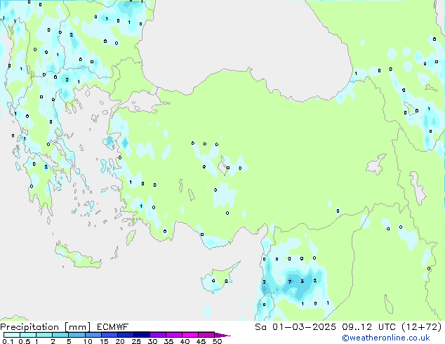Click the "ECMWF" model label
445x344 pixels.
(113, 327)
